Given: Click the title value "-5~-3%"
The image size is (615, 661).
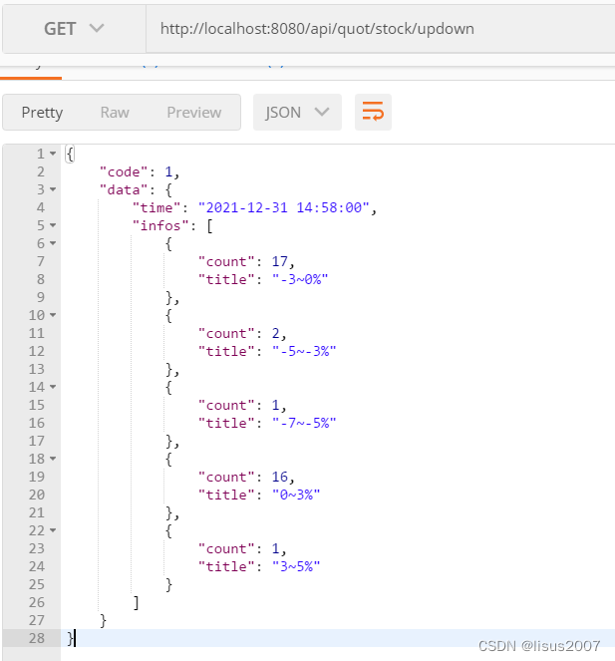Looking at the screenshot, I should [304, 351].
